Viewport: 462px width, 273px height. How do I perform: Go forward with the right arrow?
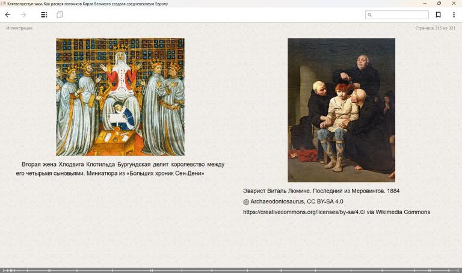(23, 14)
